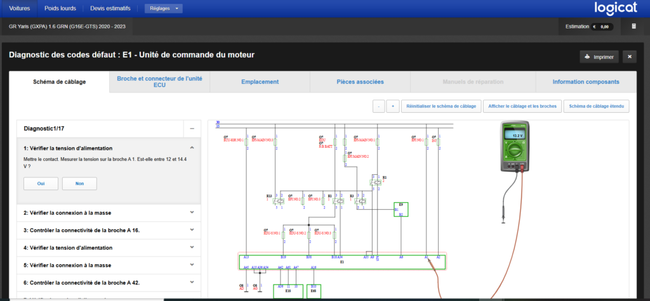Open the Voitures menu
Viewport: 650px width, 301px height.
19,8
